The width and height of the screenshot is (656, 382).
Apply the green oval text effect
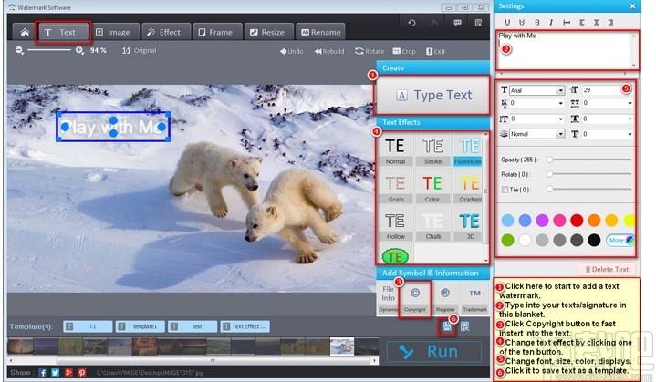click(395, 256)
